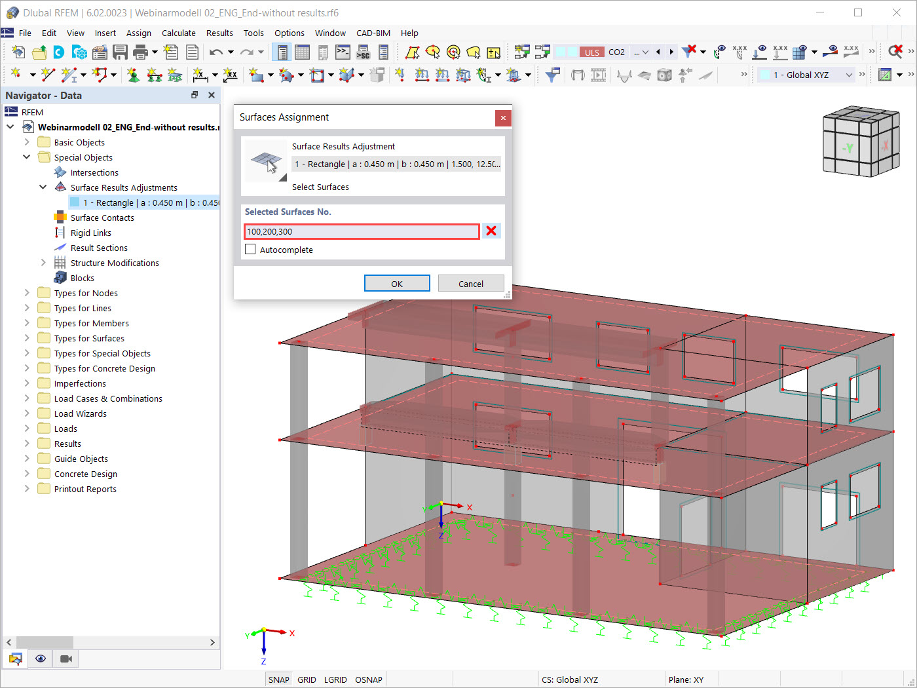
Task: Click the select by ellipse icon
Action: pyautogui.click(x=433, y=52)
